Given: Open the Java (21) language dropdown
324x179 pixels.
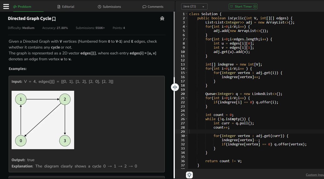Looking at the screenshot, I should (x=194, y=6).
